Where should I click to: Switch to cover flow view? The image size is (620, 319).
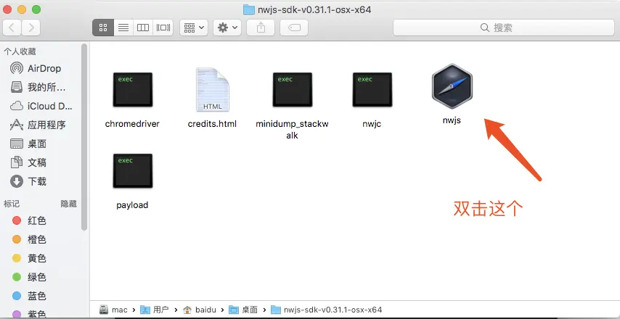[163, 28]
